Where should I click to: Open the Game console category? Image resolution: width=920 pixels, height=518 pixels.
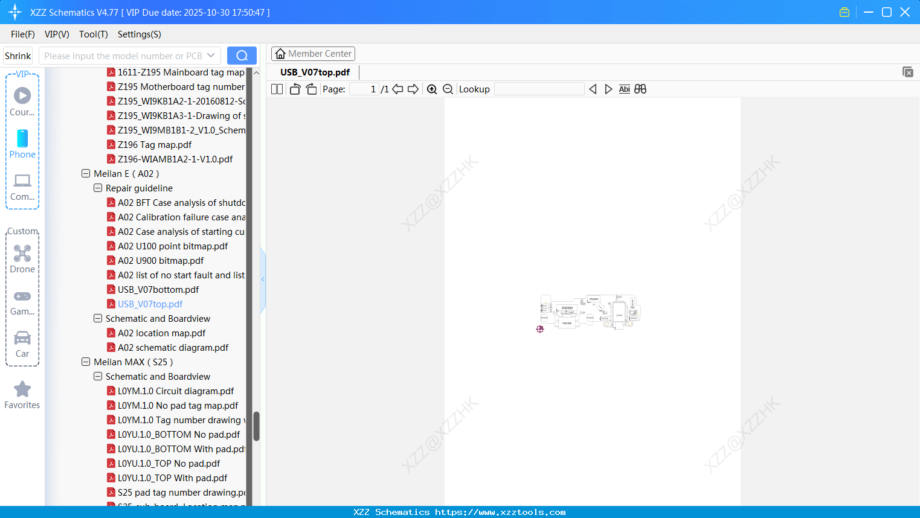point(22,302)
